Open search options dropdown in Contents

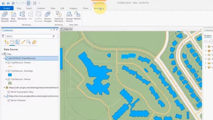point(56,36)
